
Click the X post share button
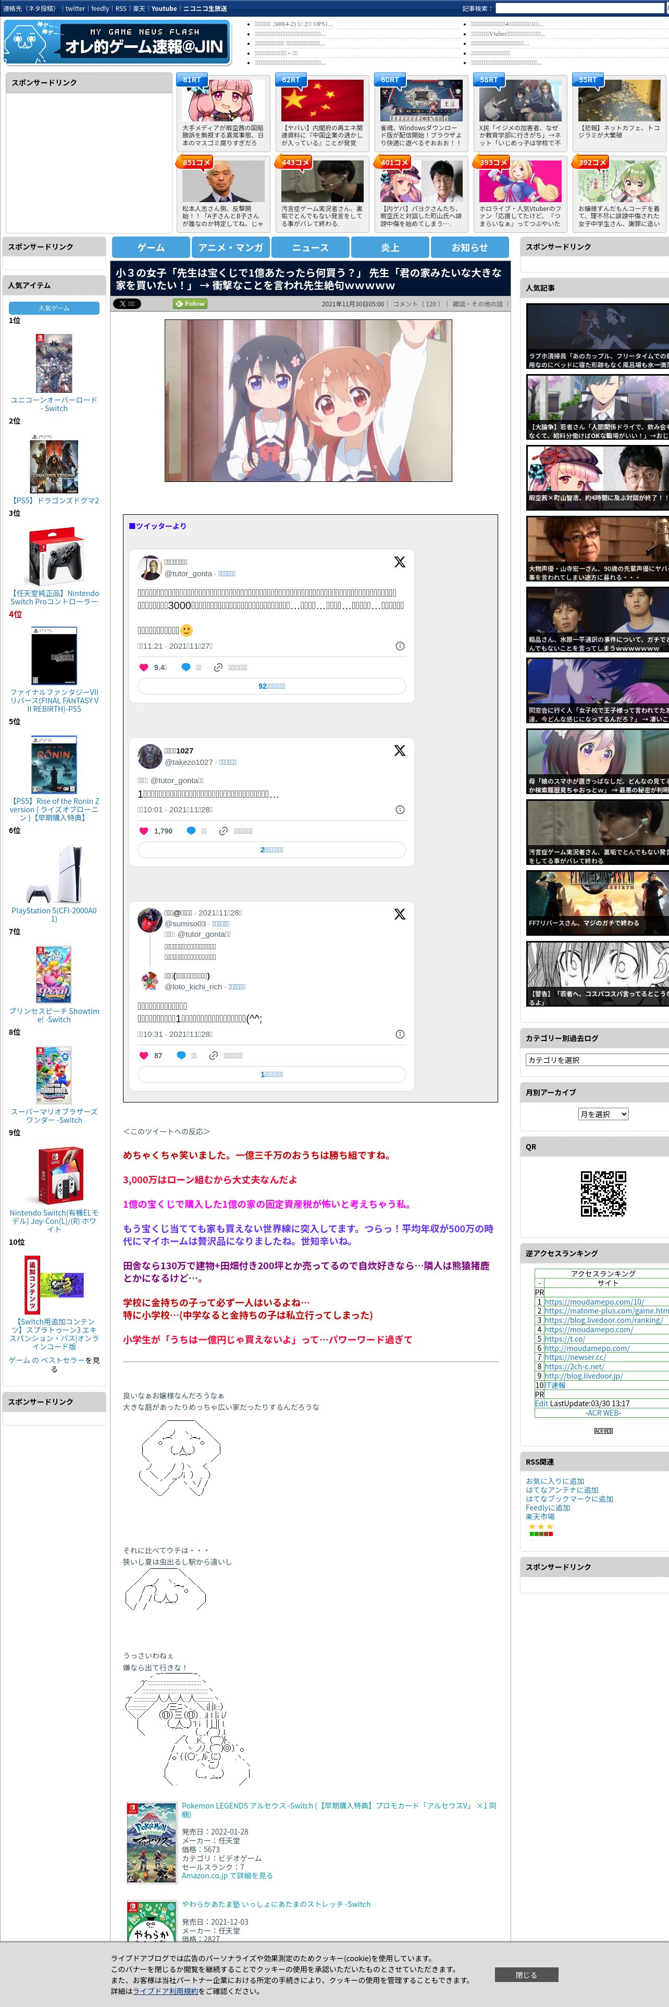pyautogui.click(x=127, y=304)
